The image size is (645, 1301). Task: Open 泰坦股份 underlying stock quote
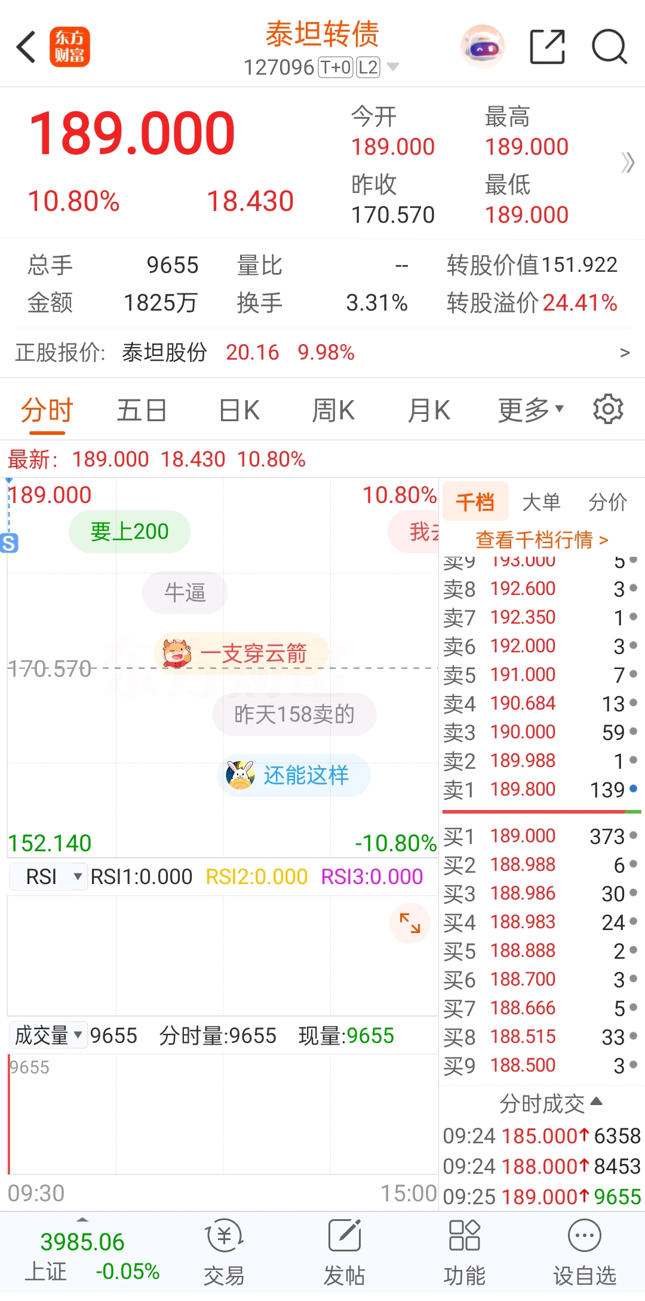164,352
